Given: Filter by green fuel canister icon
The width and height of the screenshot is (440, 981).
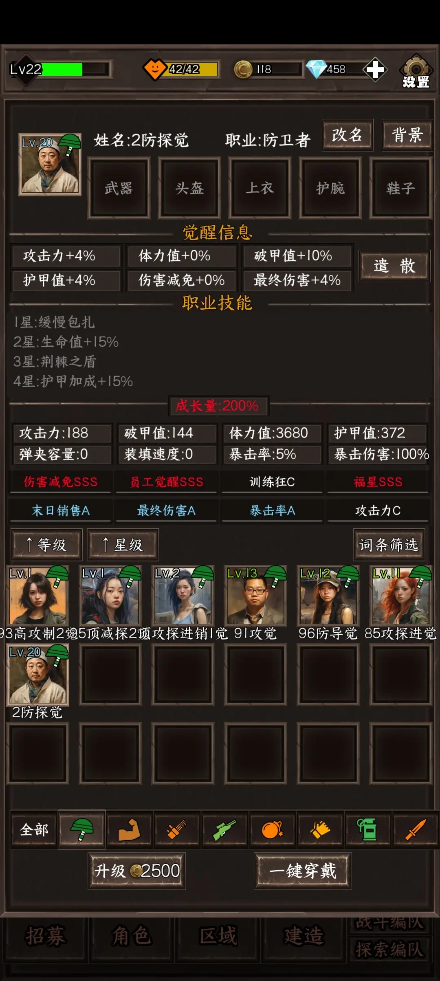Looking at the screenshot, I should point(367,829).
